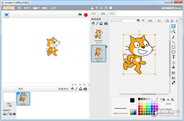This screenshot has width=184, height=121.
Task: Switch to the 声音 tab
Action: (112, 14)
